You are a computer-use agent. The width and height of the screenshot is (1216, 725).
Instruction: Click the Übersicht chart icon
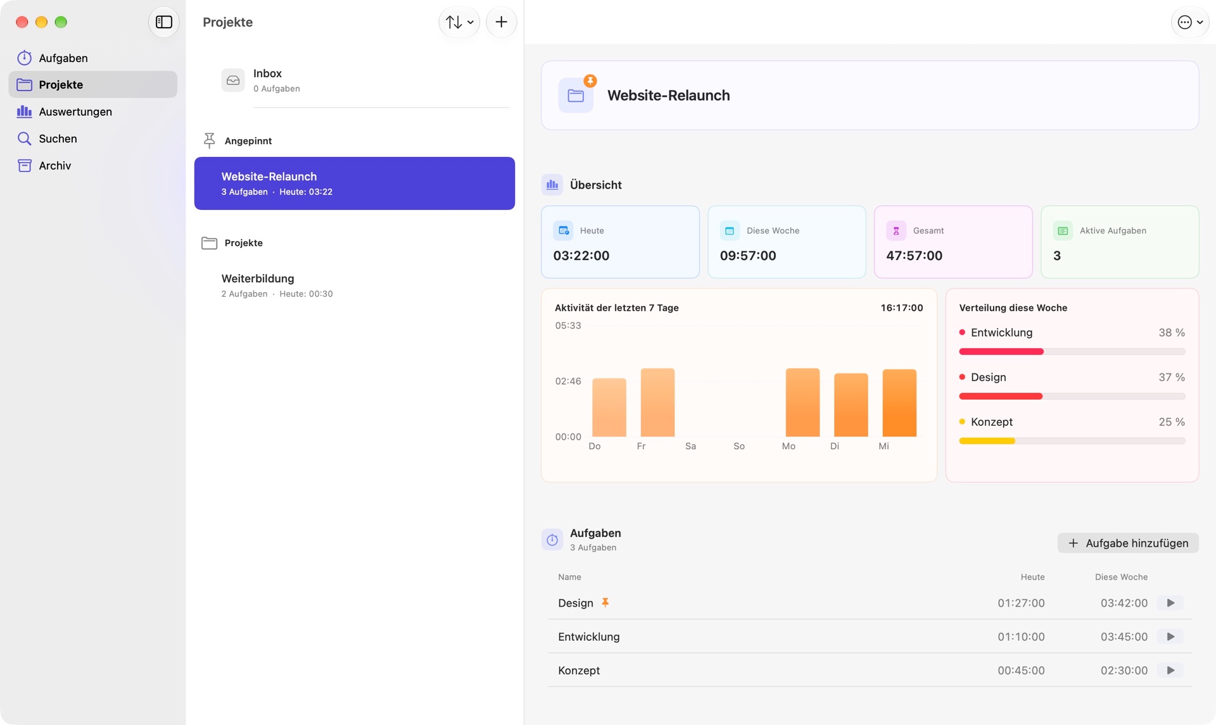552,185
